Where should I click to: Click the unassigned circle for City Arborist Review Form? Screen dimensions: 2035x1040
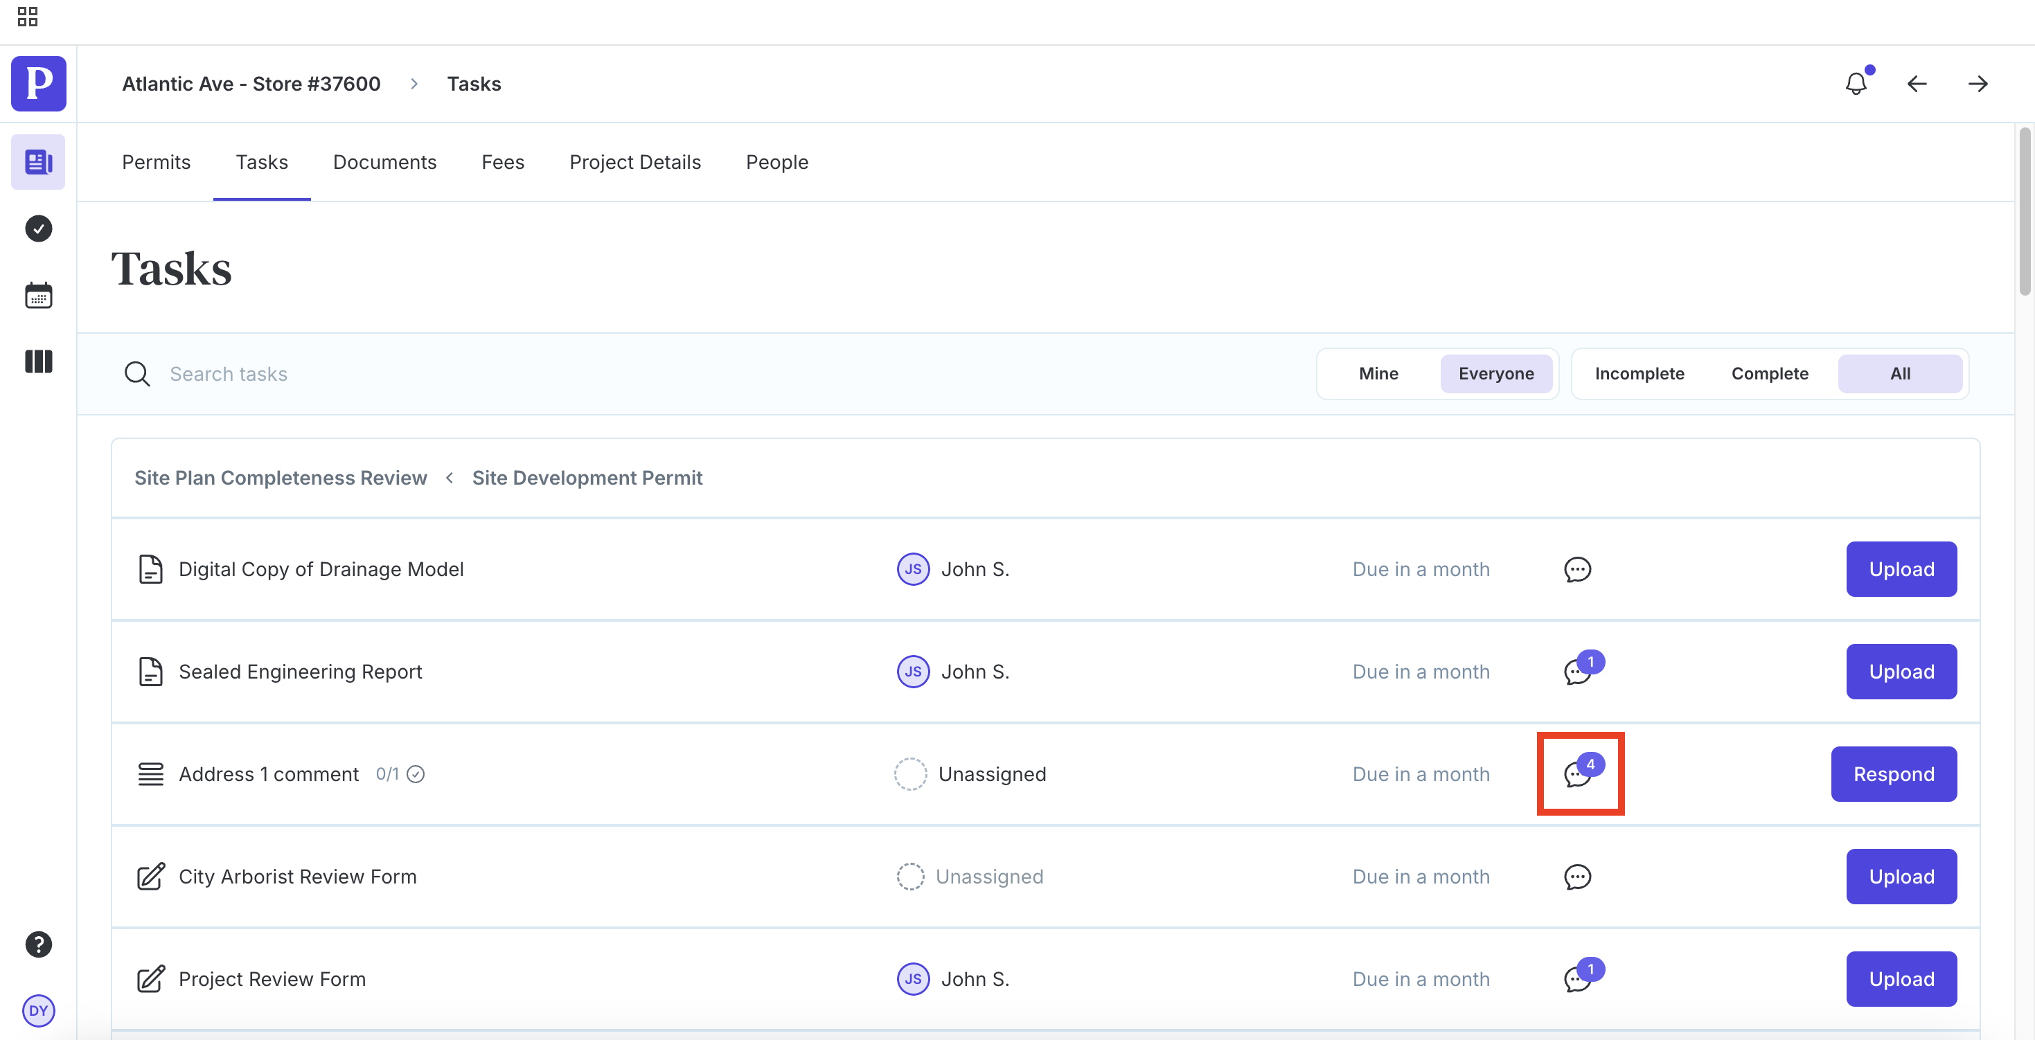coord(910,877)
